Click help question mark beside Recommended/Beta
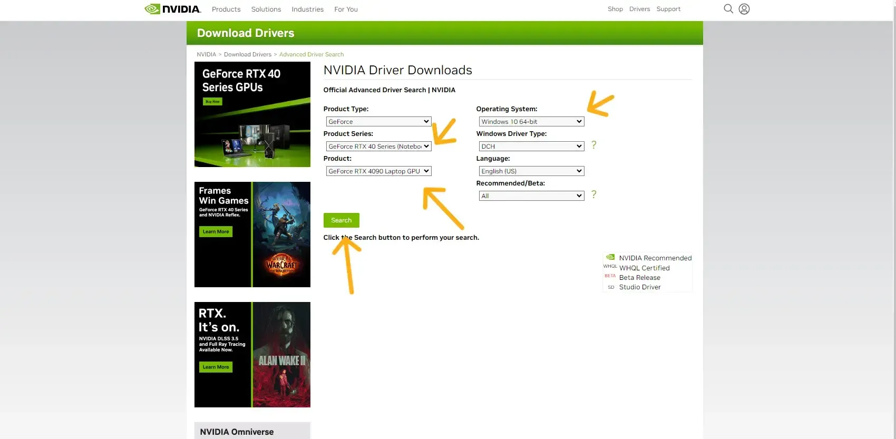 593,194
